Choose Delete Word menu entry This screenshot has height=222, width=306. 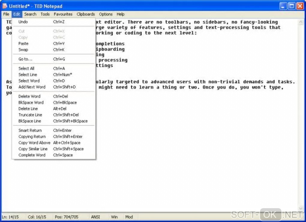[x=54, y=96]
